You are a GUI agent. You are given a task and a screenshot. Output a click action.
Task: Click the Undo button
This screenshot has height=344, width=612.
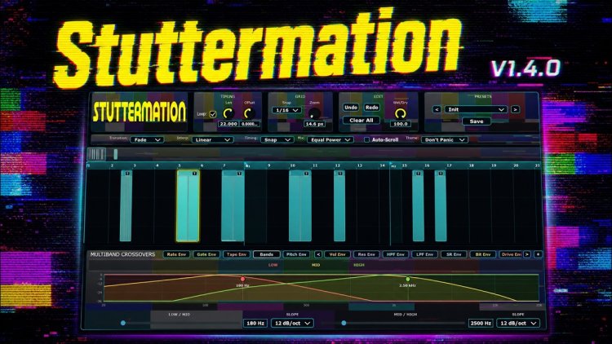click(x=351, y=108)
